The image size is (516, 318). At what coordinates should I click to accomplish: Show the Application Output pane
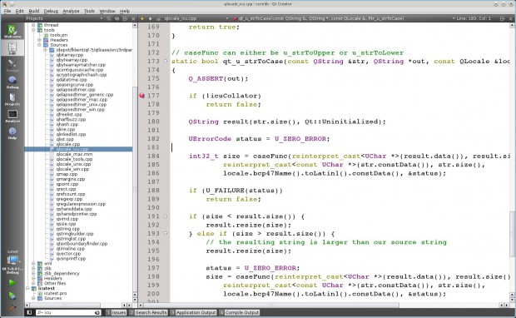pyautogui.click(x=193, y=312)
